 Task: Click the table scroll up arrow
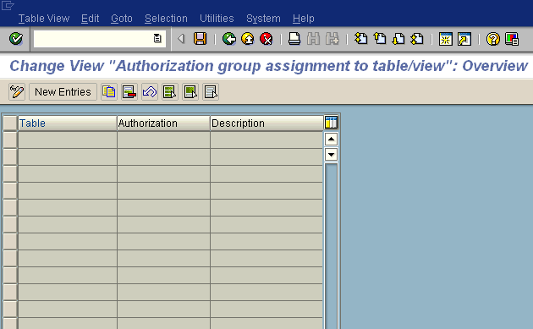pyautogui.click(x=331, y=139)
